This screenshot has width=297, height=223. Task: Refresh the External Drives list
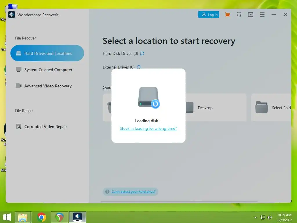tap(139, 67)
